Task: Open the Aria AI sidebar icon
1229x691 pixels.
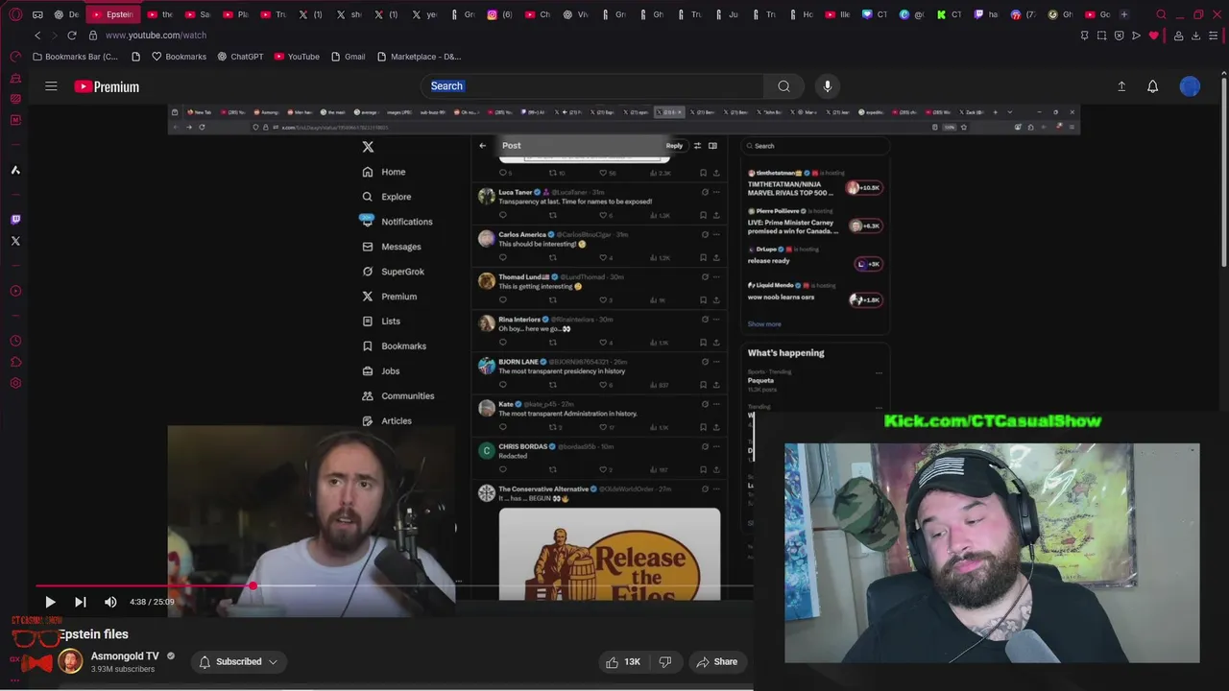Action: [x=15, y=170]
